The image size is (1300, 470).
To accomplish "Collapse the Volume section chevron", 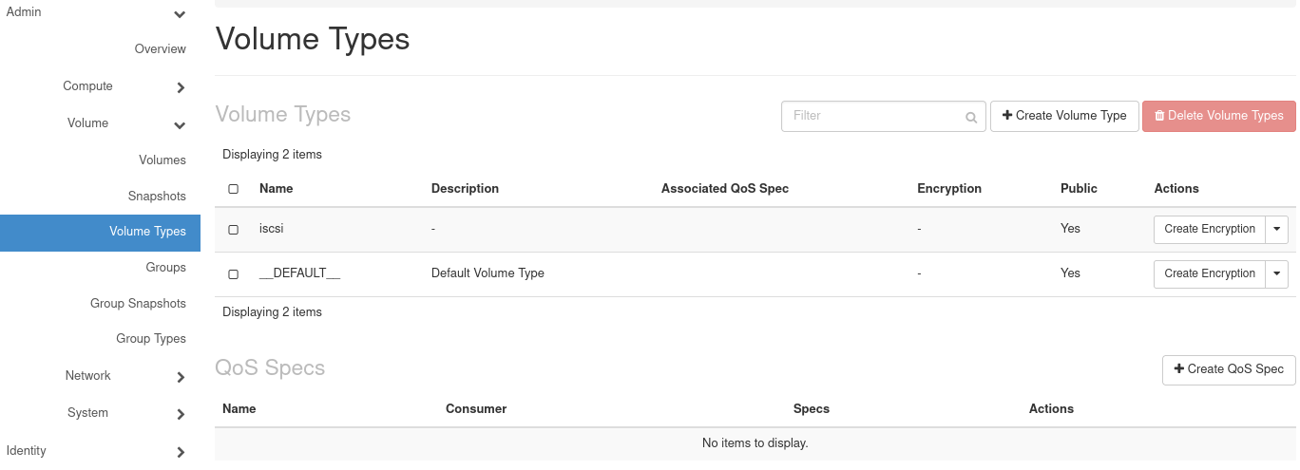I will pyautogui.click(x=180, y=124).
